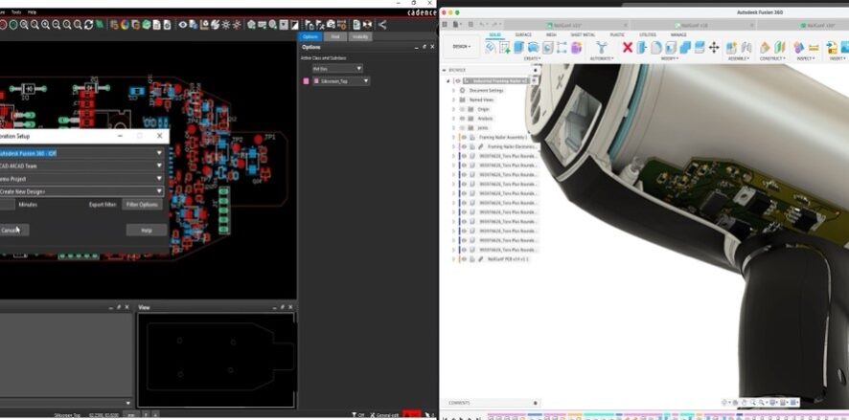Click the color wheel icon in Cadence toolbar
Image resolution: width=849 pixels, height=420 pixels.
click(125, 24)
